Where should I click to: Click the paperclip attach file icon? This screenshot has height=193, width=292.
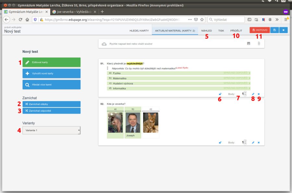(x=259, y=43)
